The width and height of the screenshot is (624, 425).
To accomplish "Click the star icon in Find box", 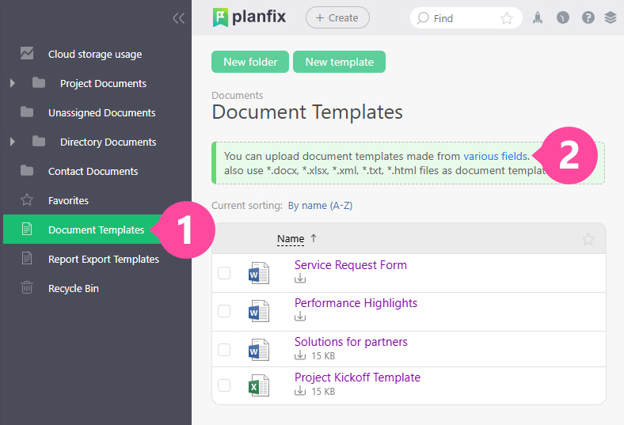I will pos(507,18).
